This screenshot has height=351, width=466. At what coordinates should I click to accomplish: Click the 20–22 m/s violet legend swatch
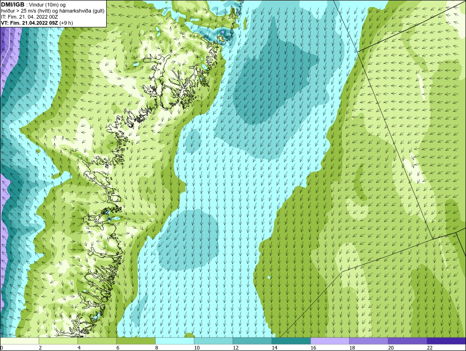point(407,341)
